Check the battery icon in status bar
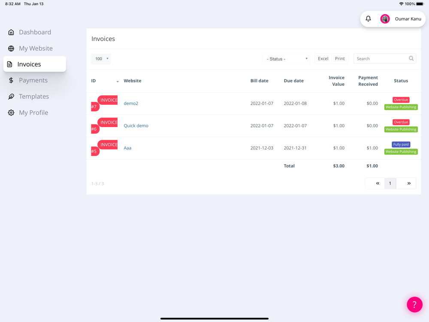This screenshot has height=322, width=429. (420, 4)
